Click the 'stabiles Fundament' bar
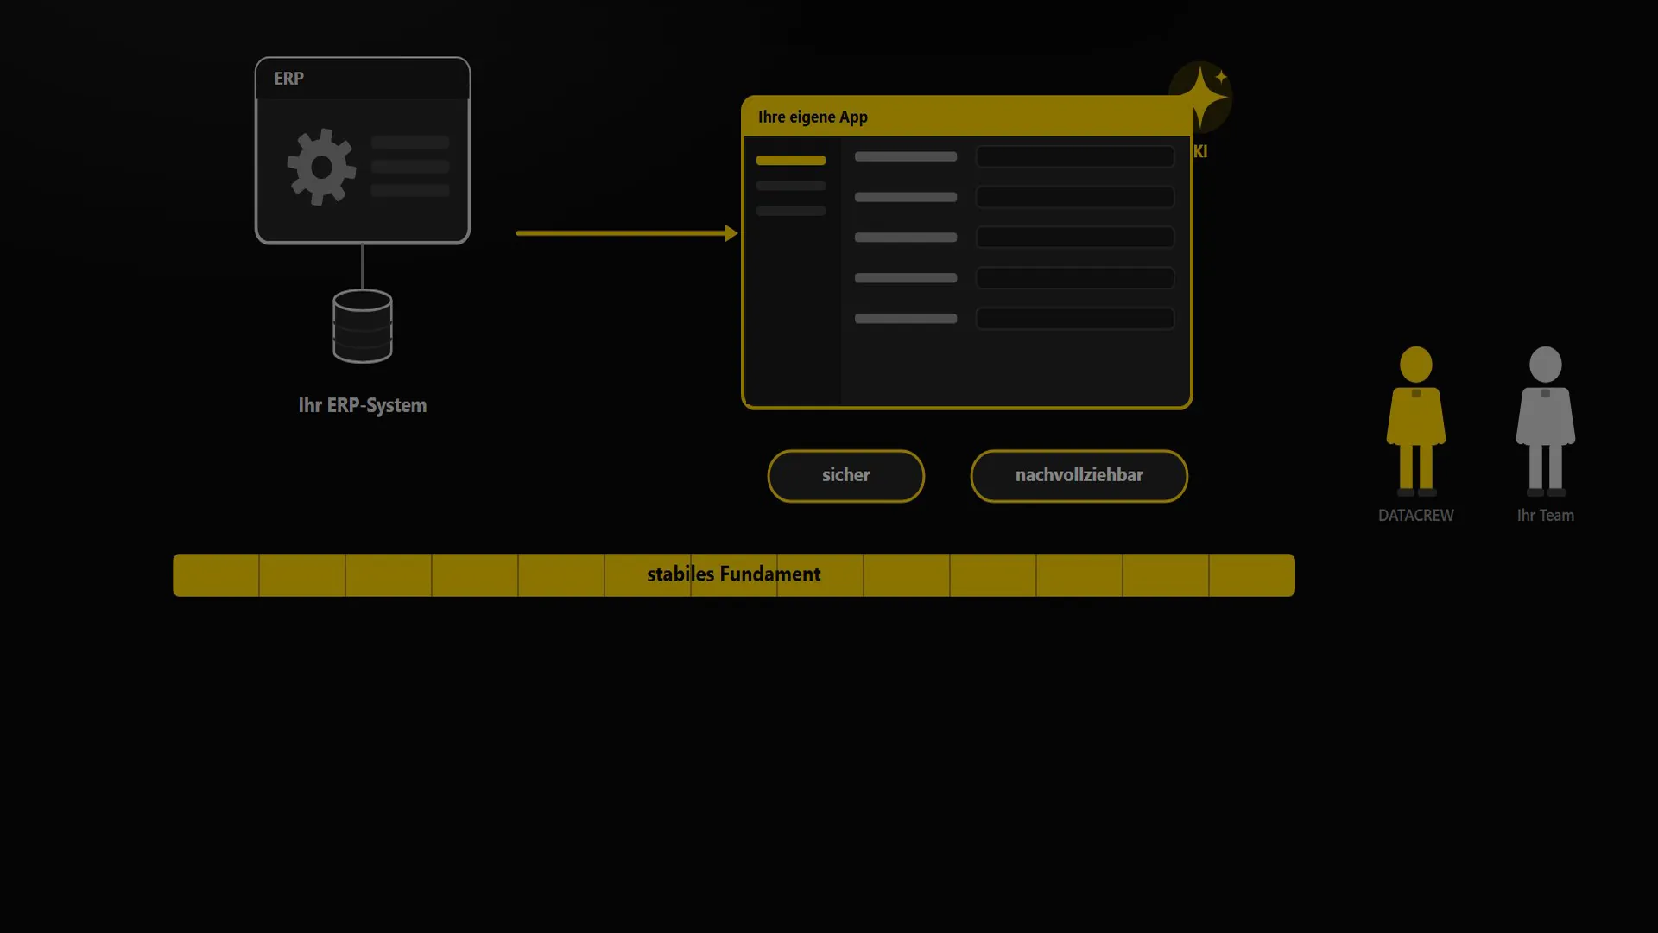This screenshot has width=1658, height=933. click(x=734, y=575)
